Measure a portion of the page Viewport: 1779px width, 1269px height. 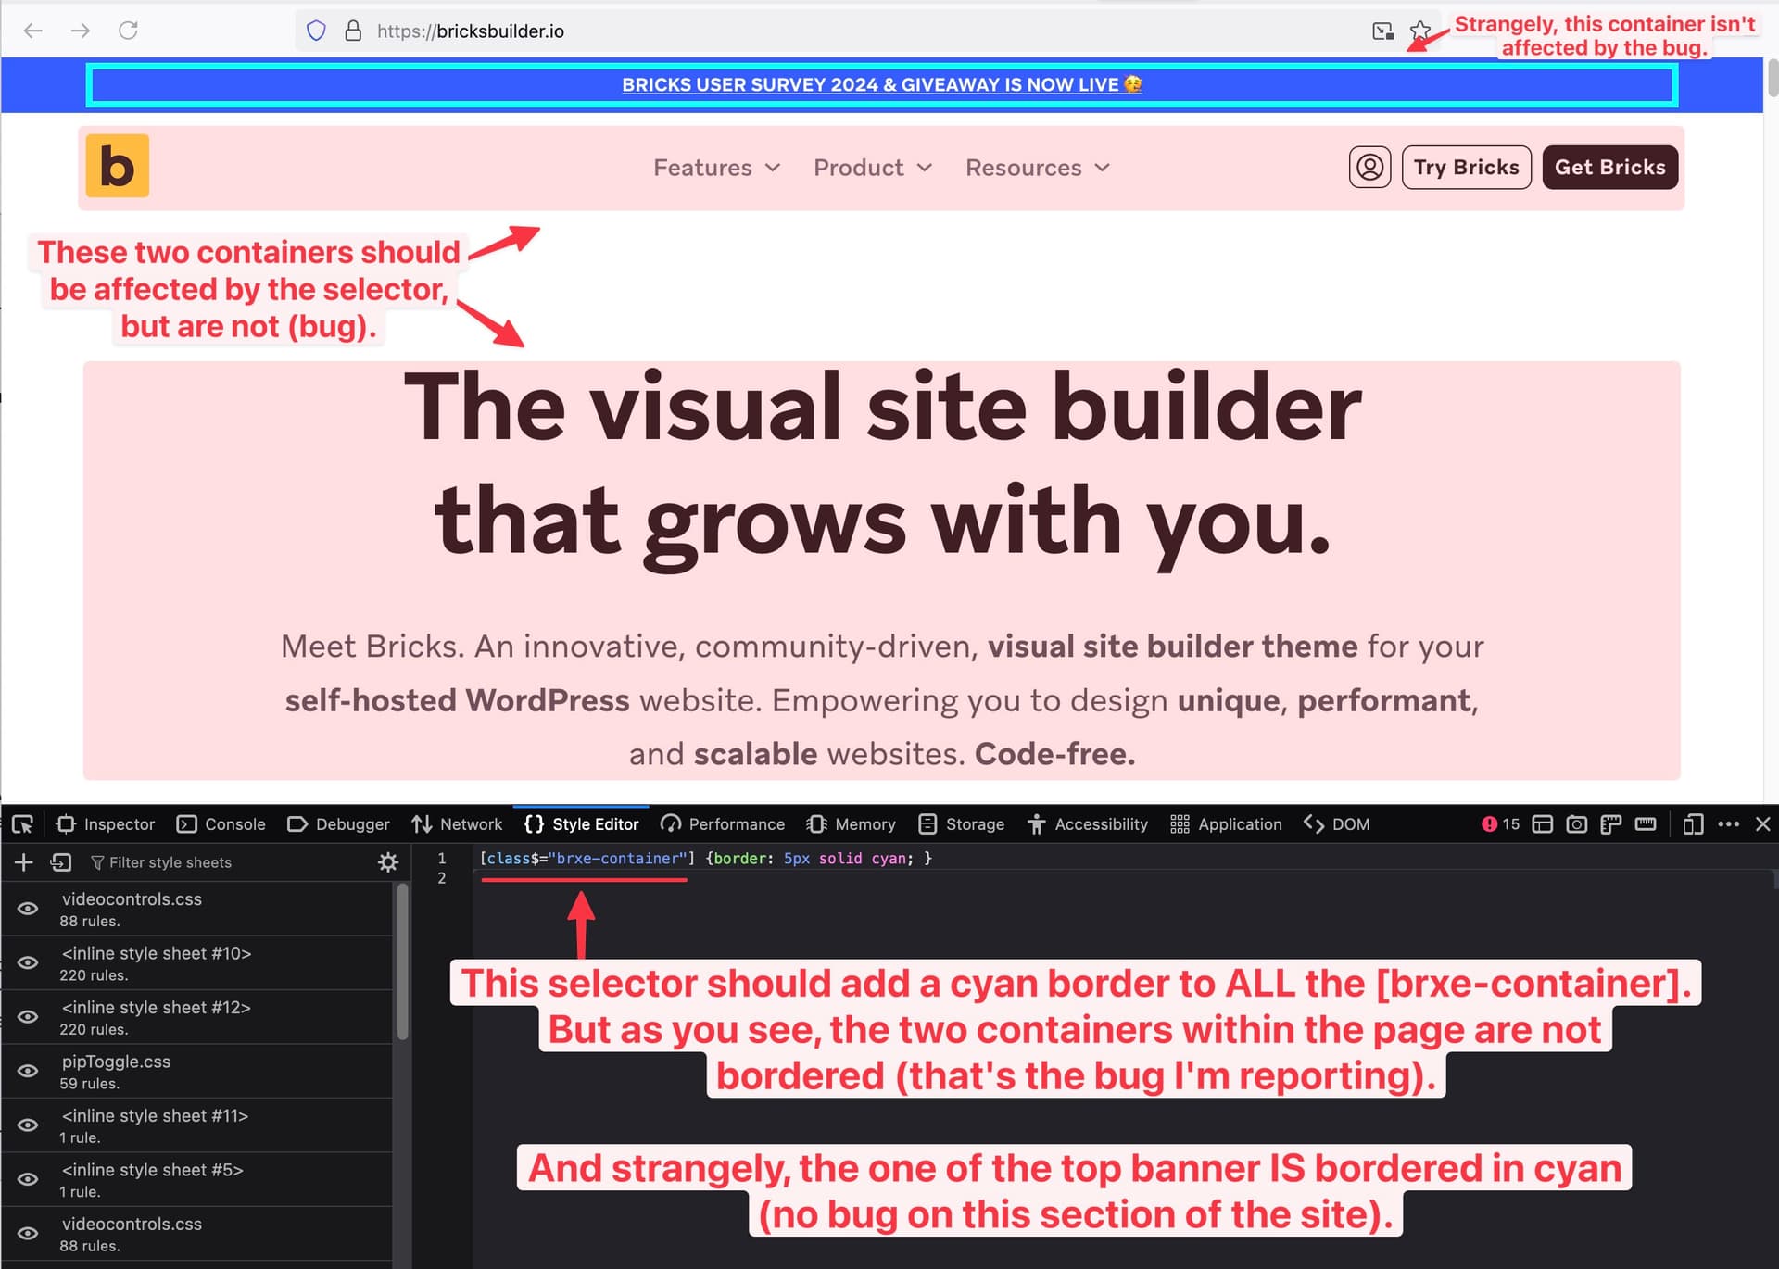click(1646, 824)
